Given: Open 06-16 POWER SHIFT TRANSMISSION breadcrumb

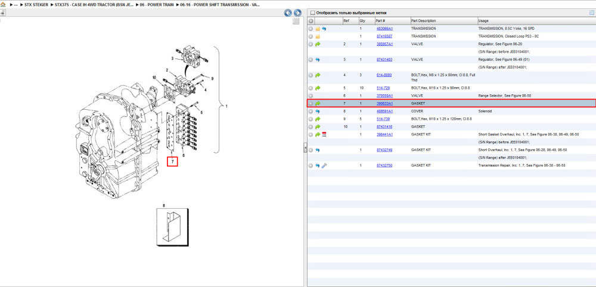Looking at the screenshot, I should 220,5.
